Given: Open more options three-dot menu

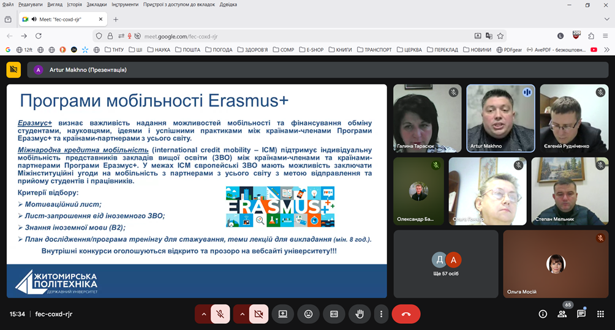Looking at the screenshot, I should point(381,314).
